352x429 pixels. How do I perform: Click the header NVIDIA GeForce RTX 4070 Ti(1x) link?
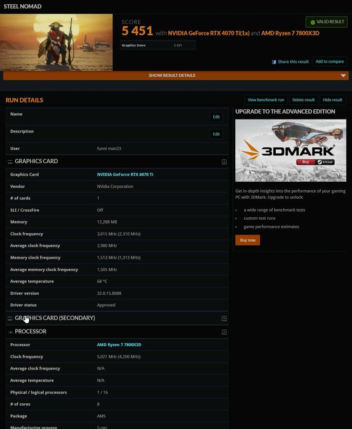tap(208, 33)
